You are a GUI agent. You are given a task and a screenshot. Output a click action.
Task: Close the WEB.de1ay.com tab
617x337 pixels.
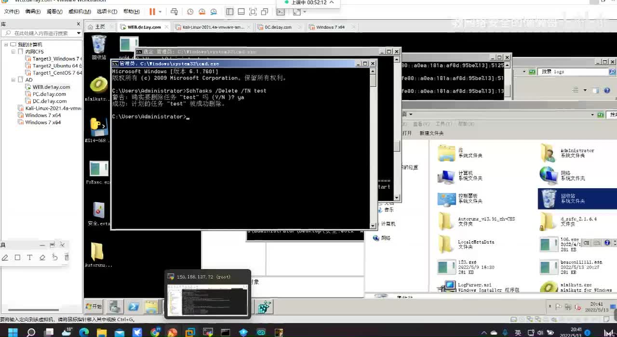(x=167, y=27)
